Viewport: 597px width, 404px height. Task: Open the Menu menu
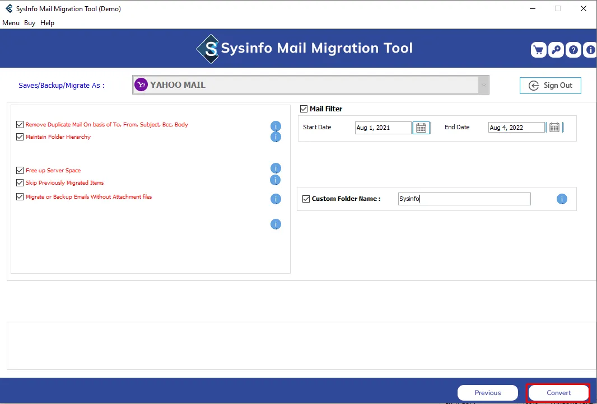point(11,23)
